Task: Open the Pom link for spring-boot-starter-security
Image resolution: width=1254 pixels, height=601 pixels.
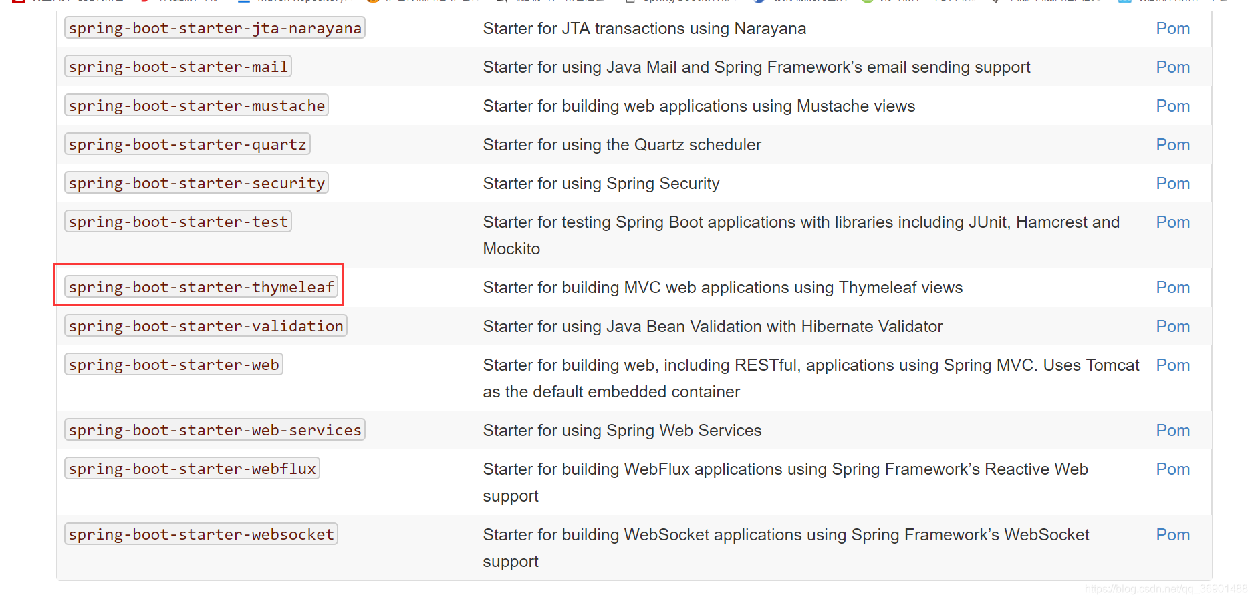Action: (1173, 184)
